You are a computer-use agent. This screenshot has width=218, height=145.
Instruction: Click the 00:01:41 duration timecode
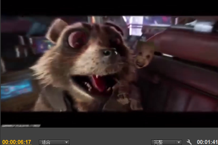[207, 142]
